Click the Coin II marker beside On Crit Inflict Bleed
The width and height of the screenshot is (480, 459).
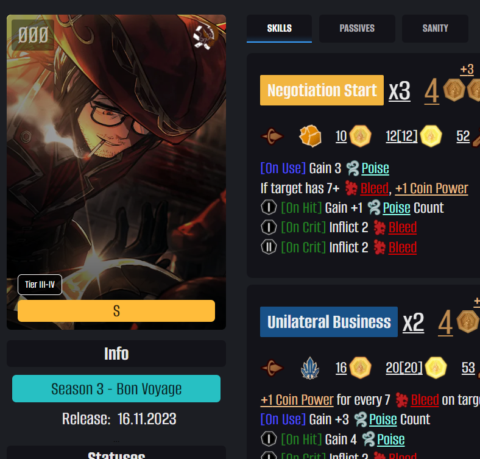tap(269, 247)
